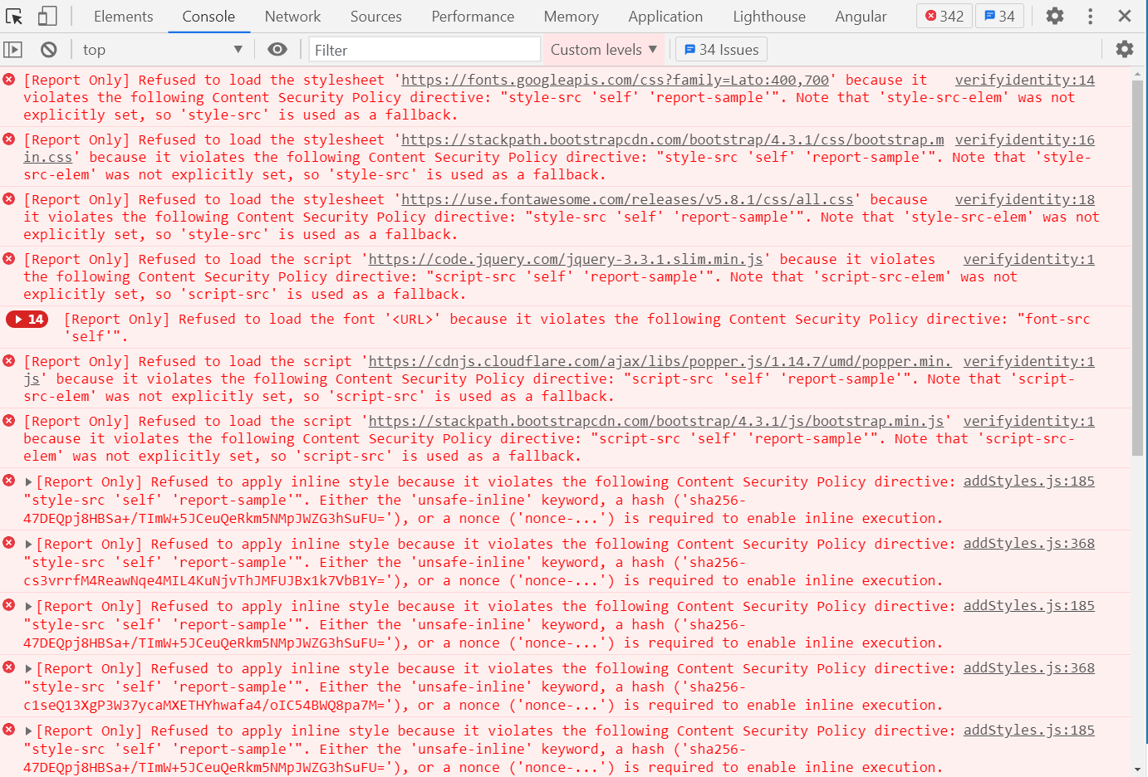Image resolution: width=1148 pixels, height=777 pixels.
Task: Click inside the Filter input field
Action: 424,49
